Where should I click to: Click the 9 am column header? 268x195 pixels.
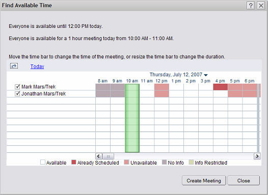point(117,81)
